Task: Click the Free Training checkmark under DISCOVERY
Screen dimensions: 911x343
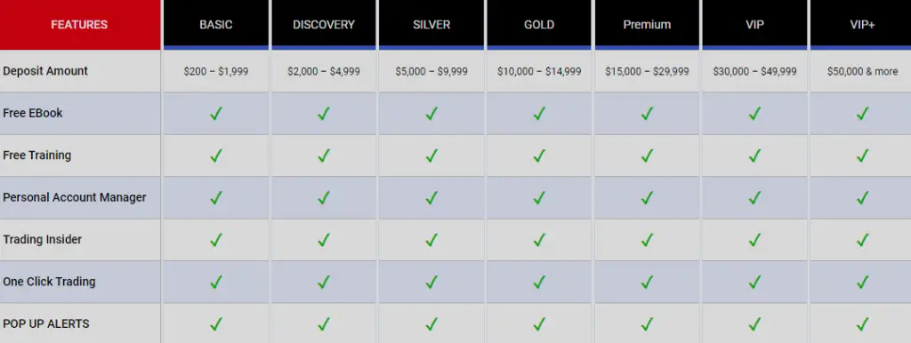Action: coord(324,156)
